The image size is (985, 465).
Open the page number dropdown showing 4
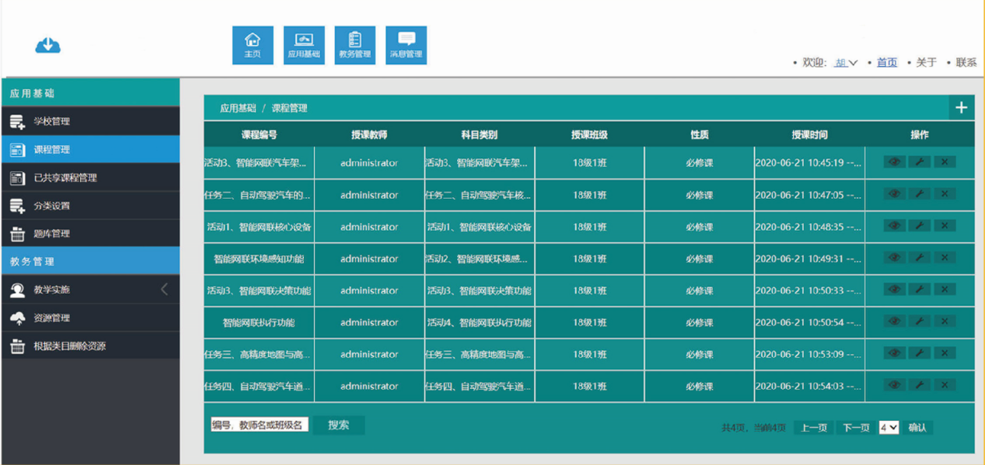(889, 425)
